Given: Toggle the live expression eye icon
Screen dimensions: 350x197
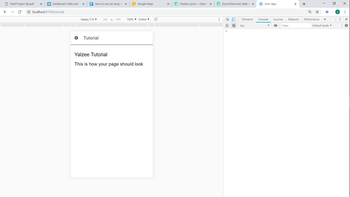Looking at the screenshot, I should (x=276, y=26).
